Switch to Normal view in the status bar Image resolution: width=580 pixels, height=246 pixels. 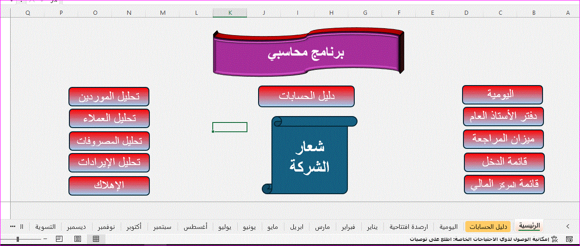(x=96, y=239)
